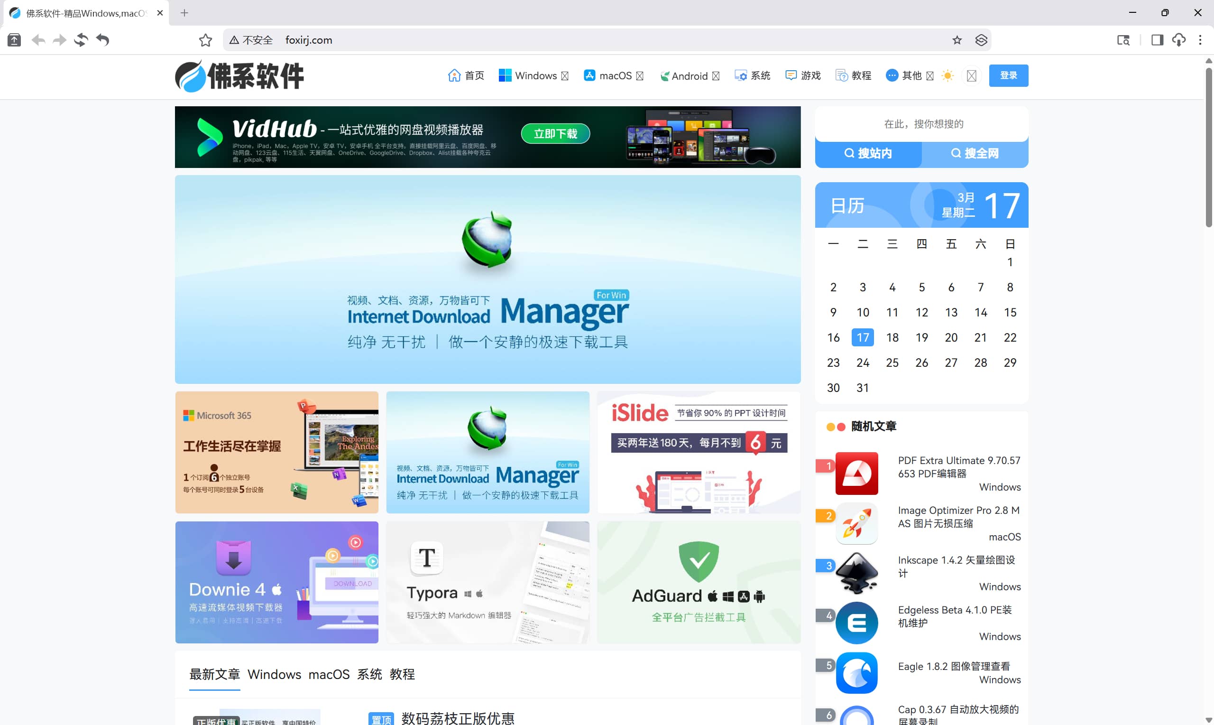
Task: Go to 首页 in the navigation bar
Action: (466, 76)
